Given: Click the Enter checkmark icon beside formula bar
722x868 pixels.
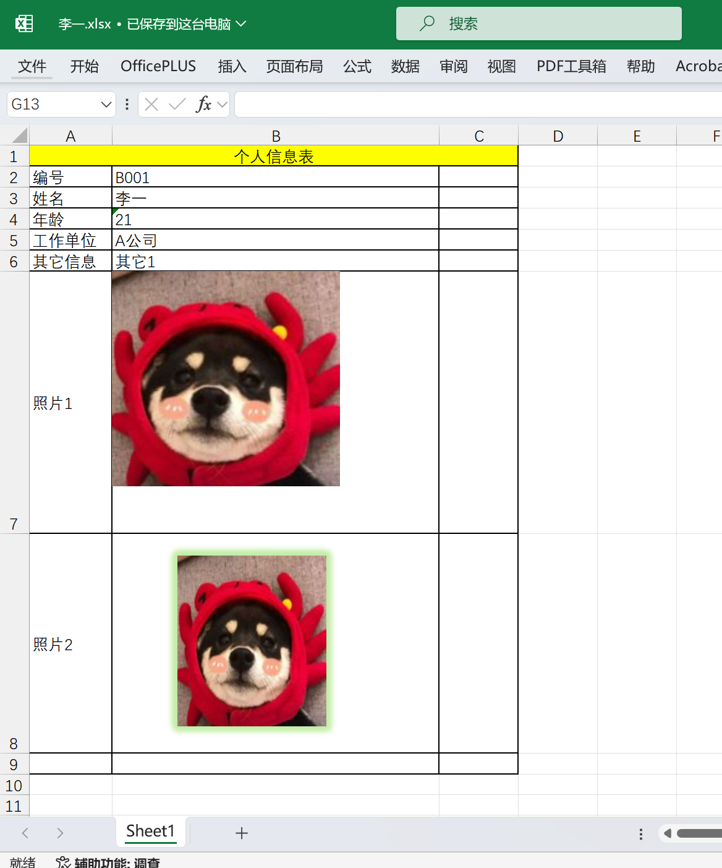Looking at the screenshot, I should click(177, 104).
